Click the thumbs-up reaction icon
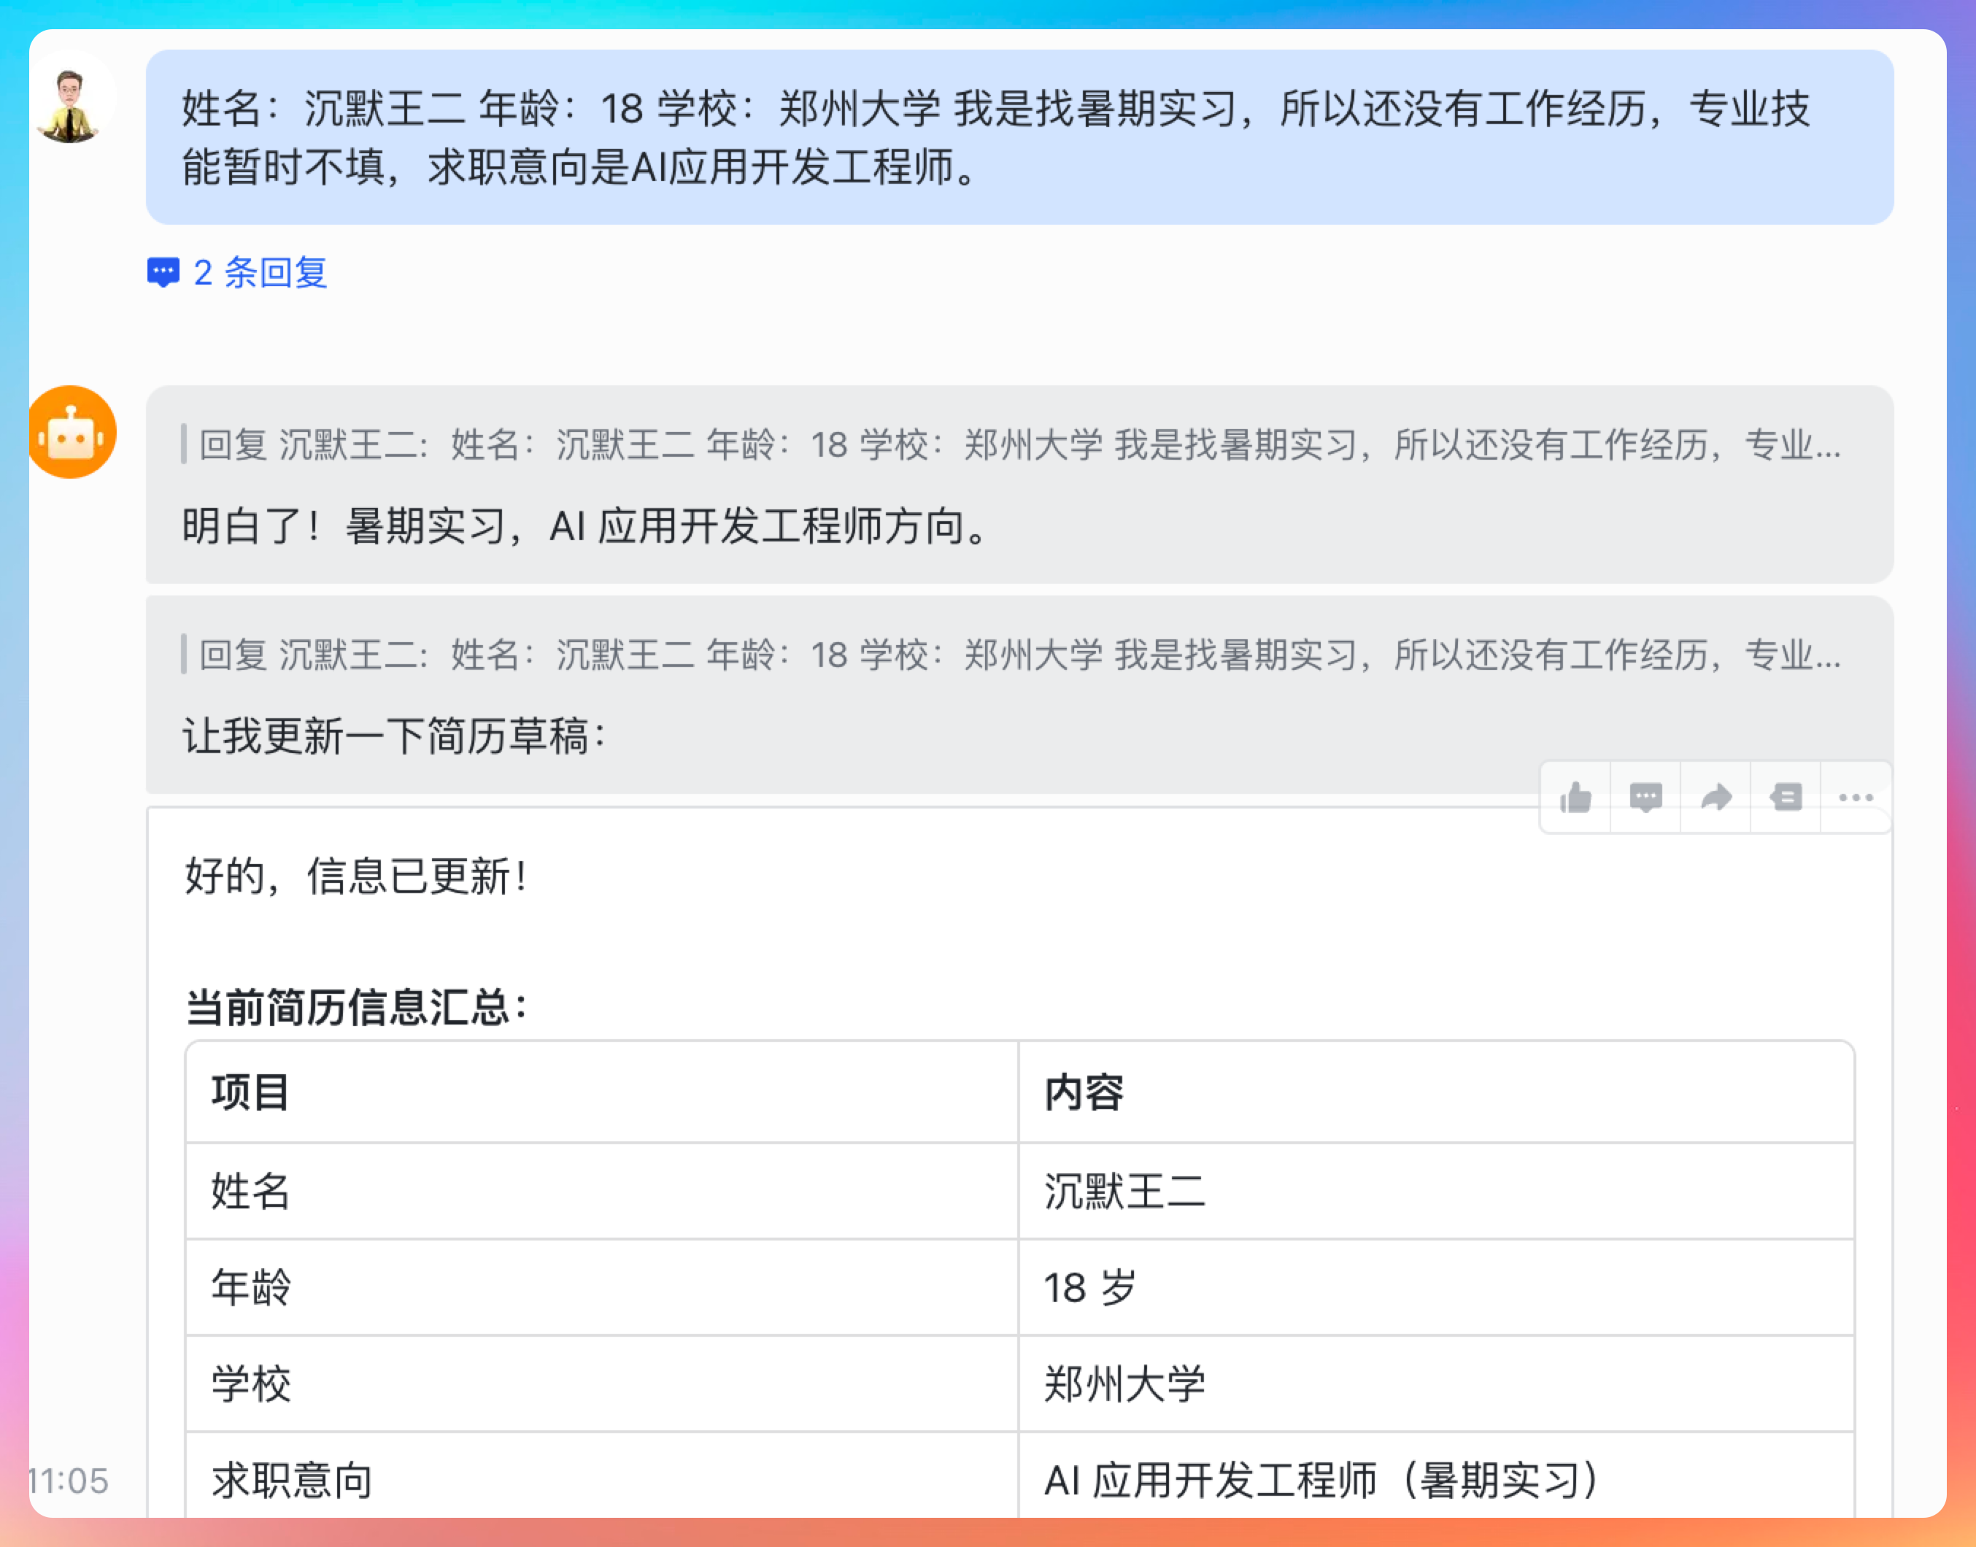 pyautogui.click(x=1575, y=798)
